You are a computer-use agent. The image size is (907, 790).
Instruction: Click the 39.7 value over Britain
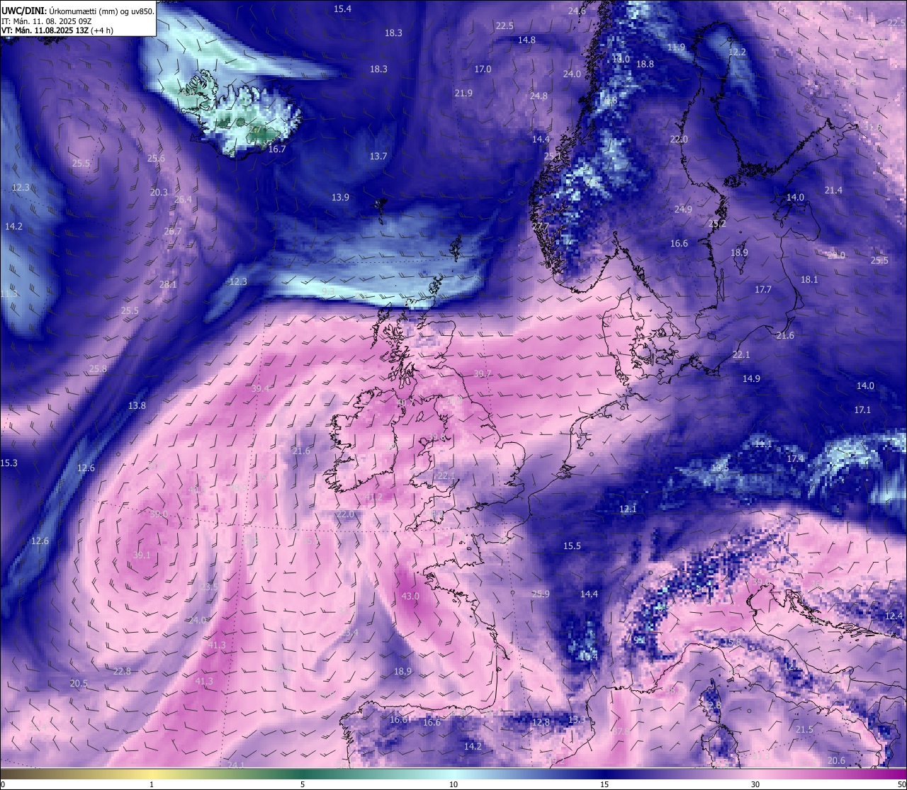483,373
